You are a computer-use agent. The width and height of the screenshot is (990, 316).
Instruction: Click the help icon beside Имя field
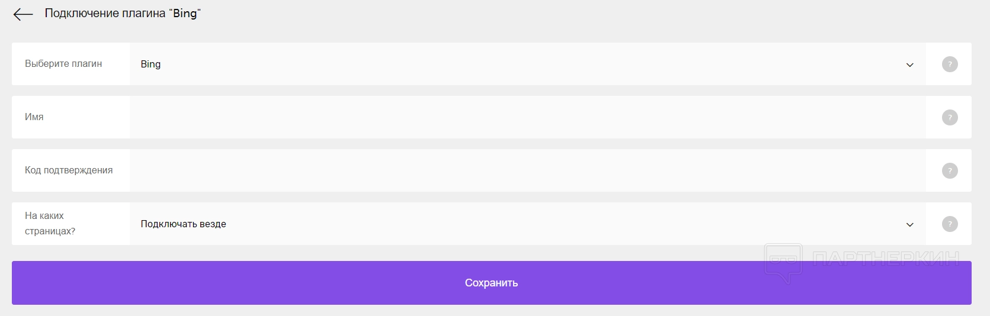pos(949,117)
